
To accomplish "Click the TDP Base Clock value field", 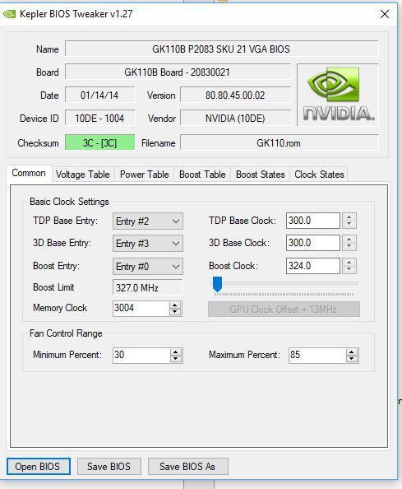I will click(x=313, y=221).
